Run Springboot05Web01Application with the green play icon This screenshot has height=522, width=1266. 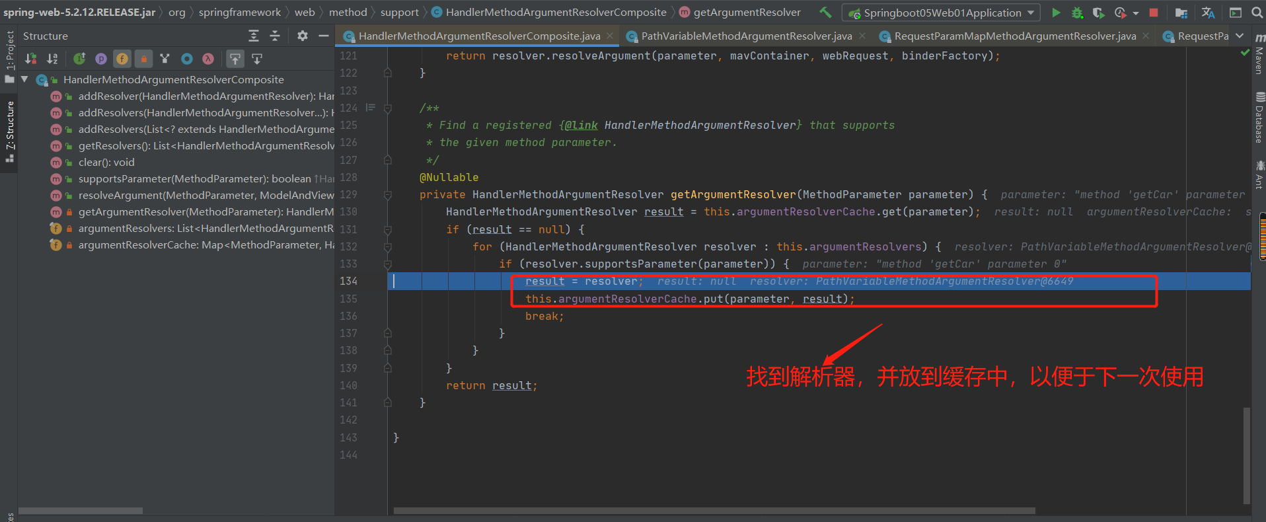1056,13
